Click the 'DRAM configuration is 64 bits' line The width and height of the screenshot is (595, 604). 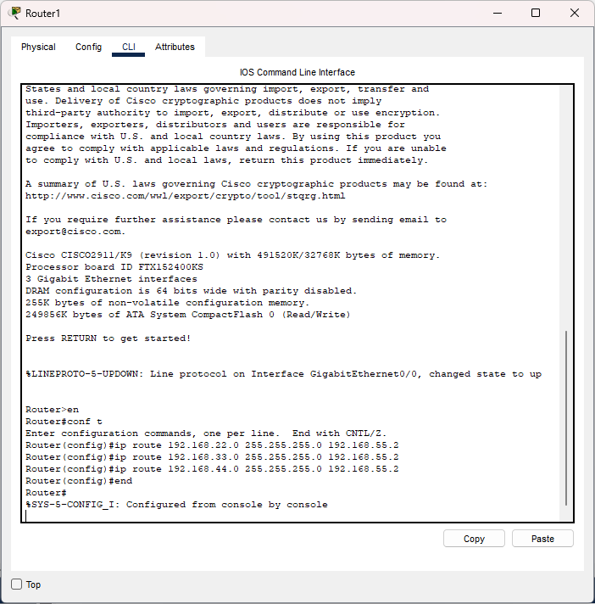192,291
